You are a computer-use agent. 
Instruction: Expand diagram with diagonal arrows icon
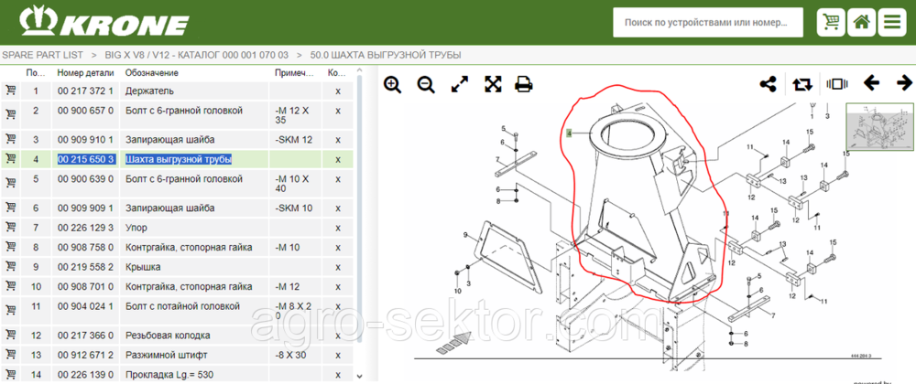[x=461, y=84]
